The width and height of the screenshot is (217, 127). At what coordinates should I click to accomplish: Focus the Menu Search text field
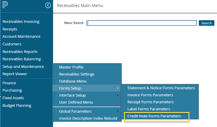click(x=141, y=23)
